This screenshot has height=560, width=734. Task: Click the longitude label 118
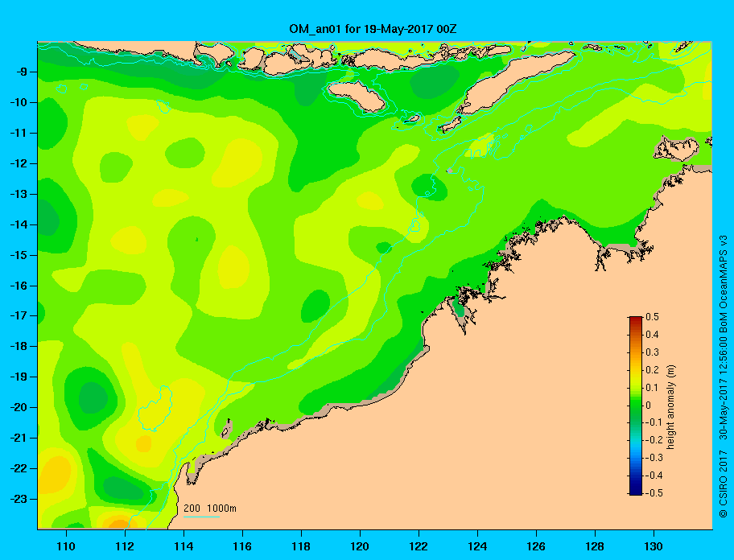pos(301,546)
